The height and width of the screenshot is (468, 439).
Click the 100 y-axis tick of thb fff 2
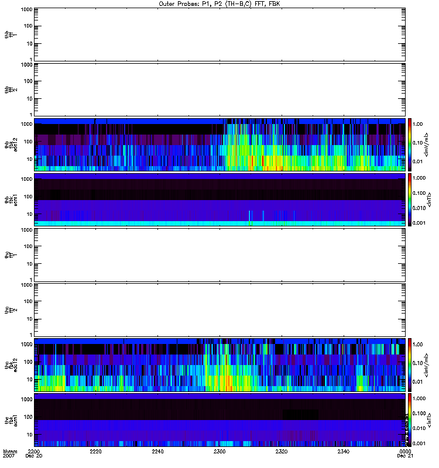[28, 81]
